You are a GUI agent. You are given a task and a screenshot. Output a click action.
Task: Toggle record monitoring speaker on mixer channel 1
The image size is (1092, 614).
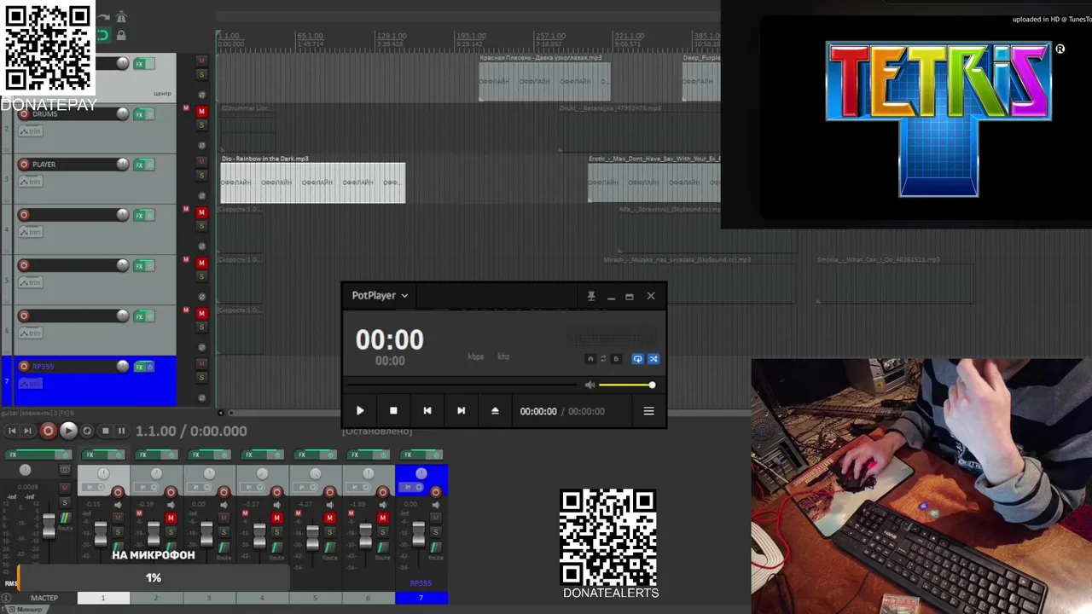click(119, 505)
